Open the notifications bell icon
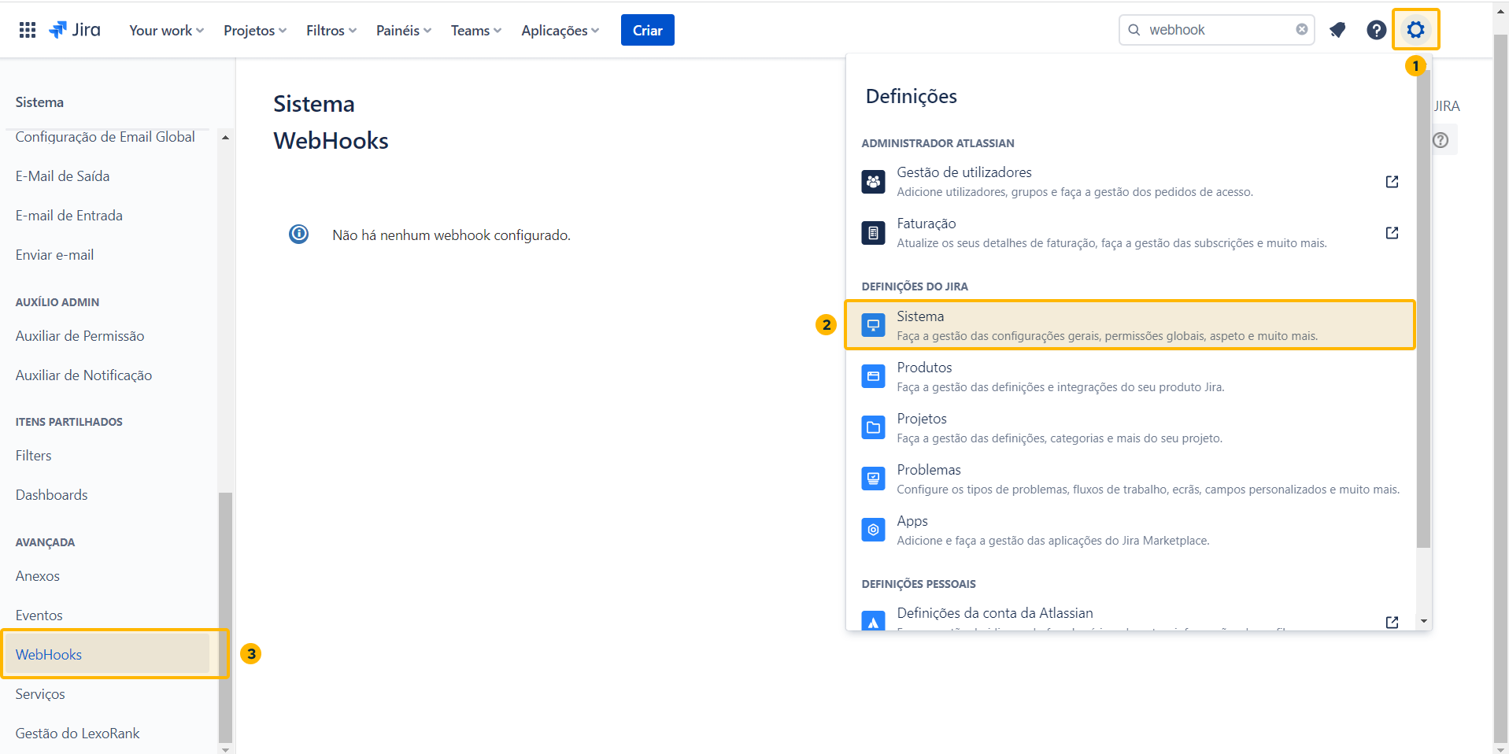Viewport: 1509px width, 754px height. tap(1337, 30)
